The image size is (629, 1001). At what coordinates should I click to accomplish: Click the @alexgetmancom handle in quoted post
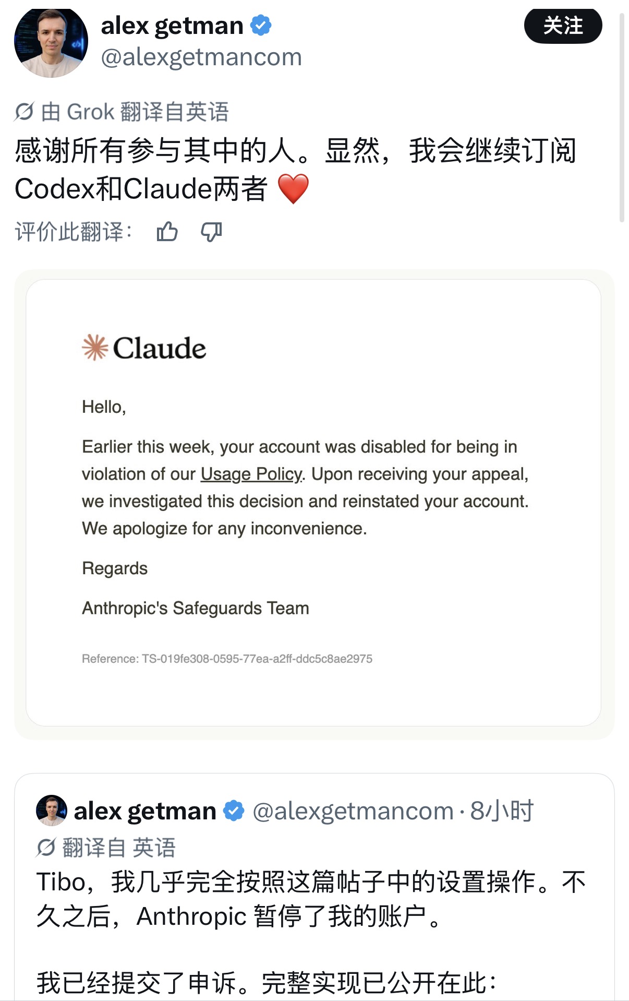coord(353,811)
